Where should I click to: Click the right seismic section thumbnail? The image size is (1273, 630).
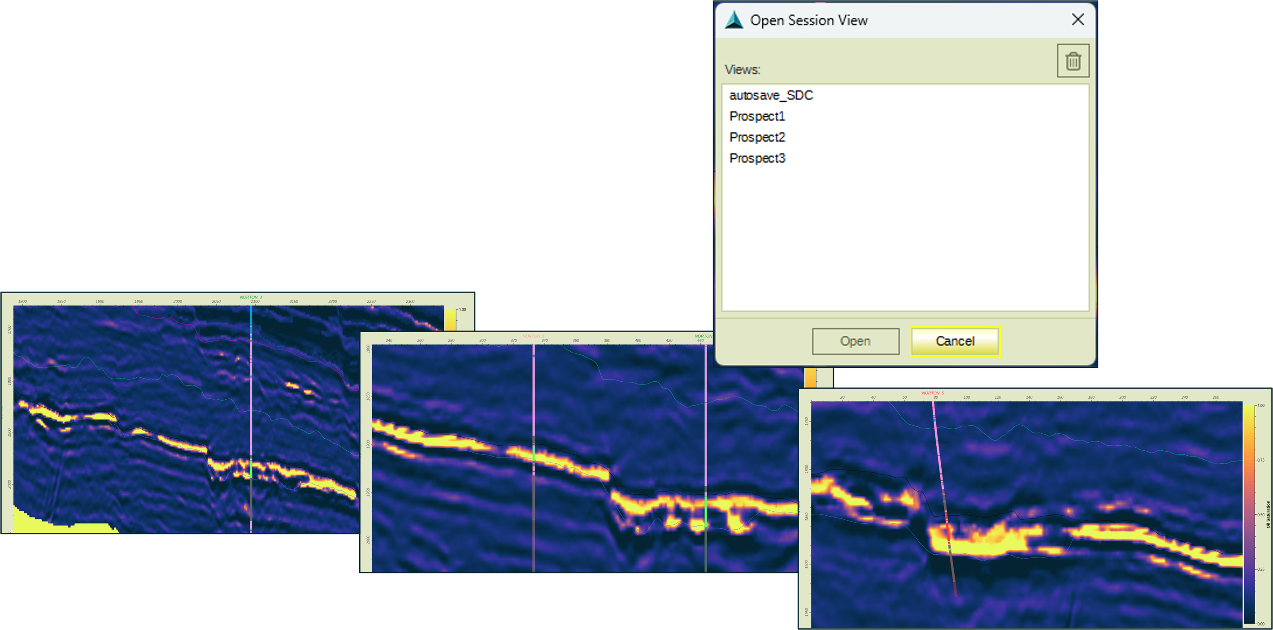tap(1035, 509)
